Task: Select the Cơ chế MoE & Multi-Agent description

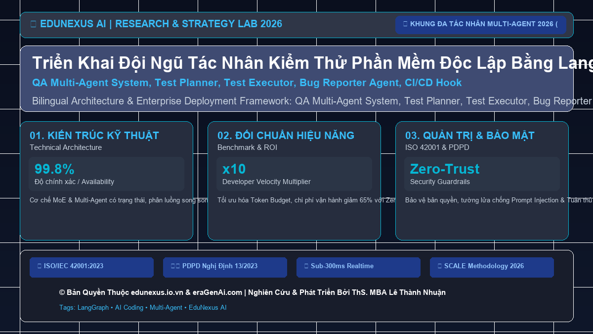Action: click(119, 200)
